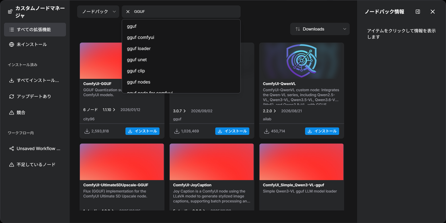Click the download icon for すべてインストール

tap(11, 80)
